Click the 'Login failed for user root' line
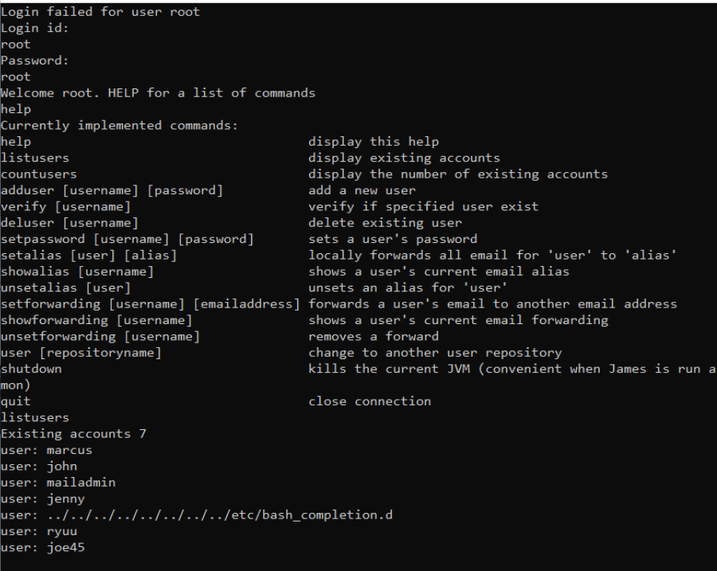This screenshot has width=717, height=571. point(100,12)
